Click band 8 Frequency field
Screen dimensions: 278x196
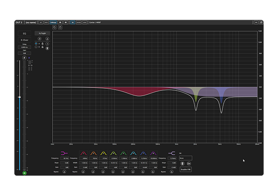tap(153, 158)
